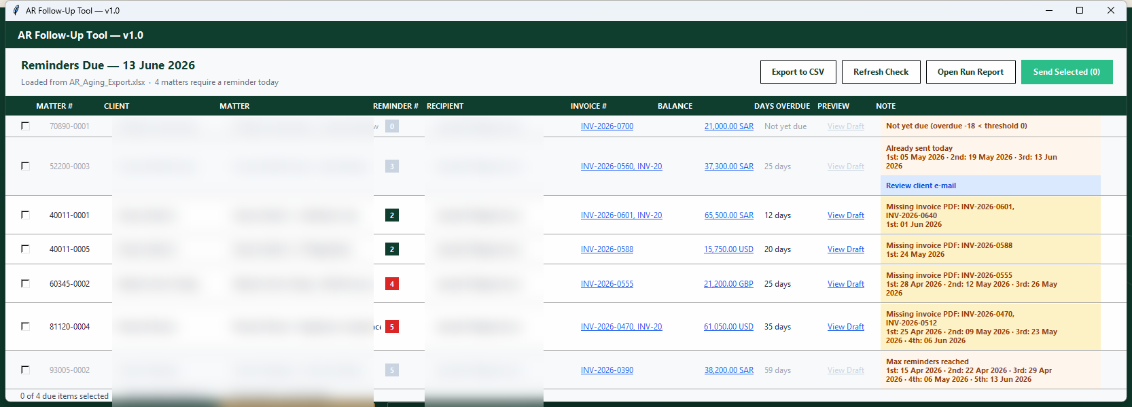This screenshot has height=407, width=1132.
Task: View Draft for matter 81120-0004
Action: [x=846, y=327]
